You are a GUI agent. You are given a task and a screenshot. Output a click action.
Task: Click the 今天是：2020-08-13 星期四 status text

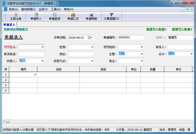(134, 130)
